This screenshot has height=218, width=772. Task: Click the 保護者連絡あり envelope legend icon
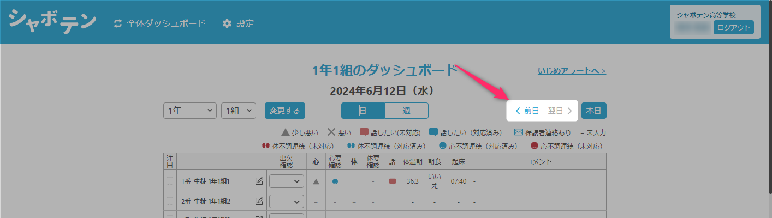coord(519,132)
